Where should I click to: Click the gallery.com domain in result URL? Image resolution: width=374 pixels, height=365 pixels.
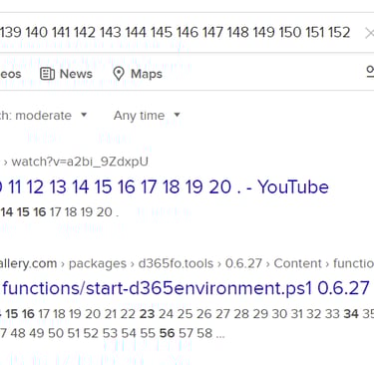pyautogui.click(x=28, y=263)
